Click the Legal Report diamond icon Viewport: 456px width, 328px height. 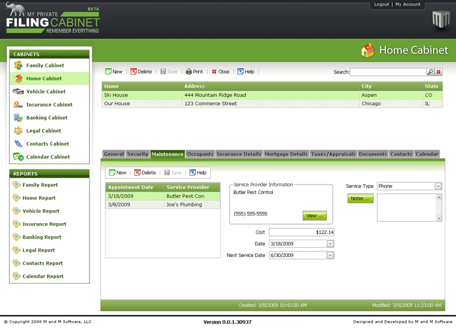(17, 250)
